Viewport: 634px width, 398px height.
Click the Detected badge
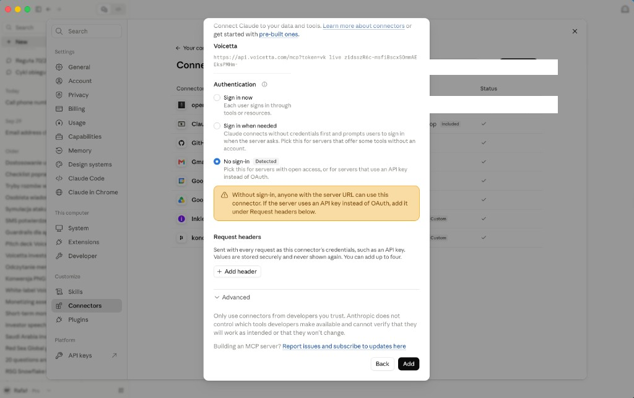(x=266, y=161)
